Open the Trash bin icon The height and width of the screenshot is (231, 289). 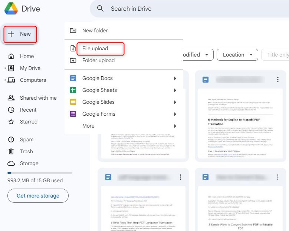[11, 151]
